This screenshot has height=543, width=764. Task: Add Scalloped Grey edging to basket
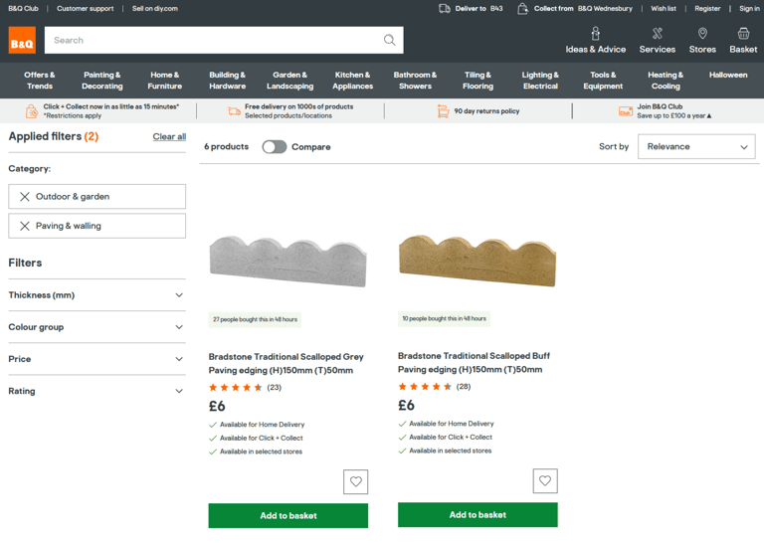287,516
